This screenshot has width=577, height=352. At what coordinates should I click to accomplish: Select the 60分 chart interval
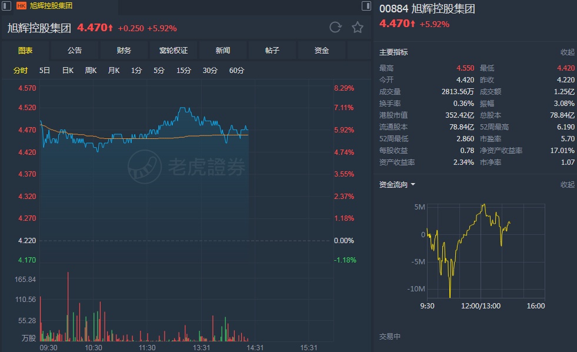pyautogui.click(x=236, y=71)
